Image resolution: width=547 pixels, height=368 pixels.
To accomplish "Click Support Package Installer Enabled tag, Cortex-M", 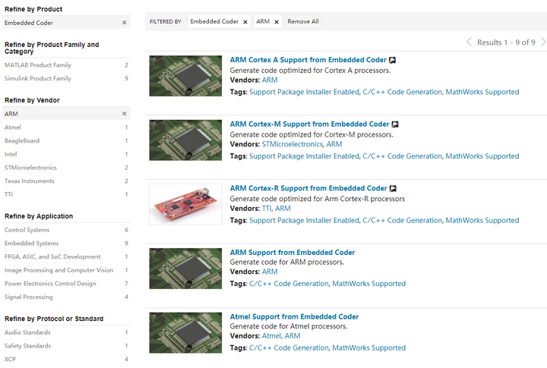I will [x=304, y=156].
